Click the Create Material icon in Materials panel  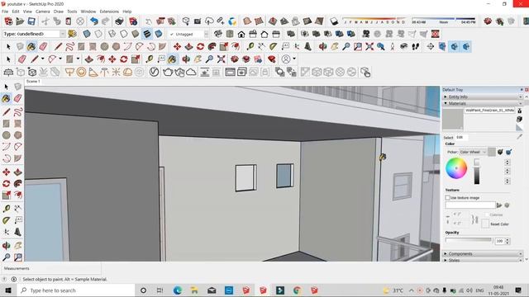pyautogui.click(x=519, y=119)
